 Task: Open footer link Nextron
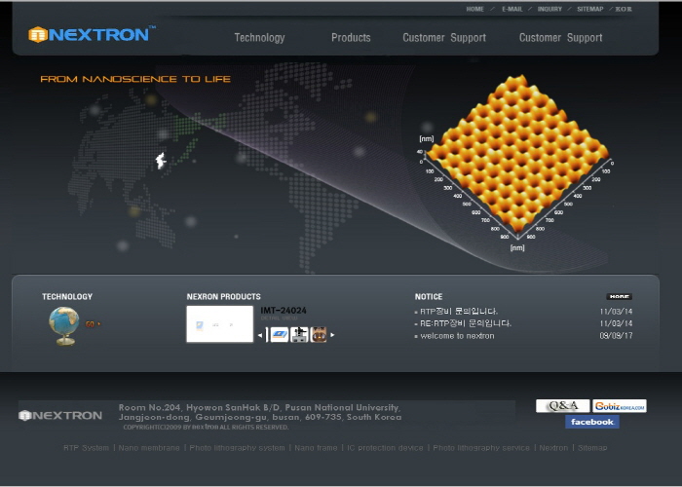pos(553,448)
